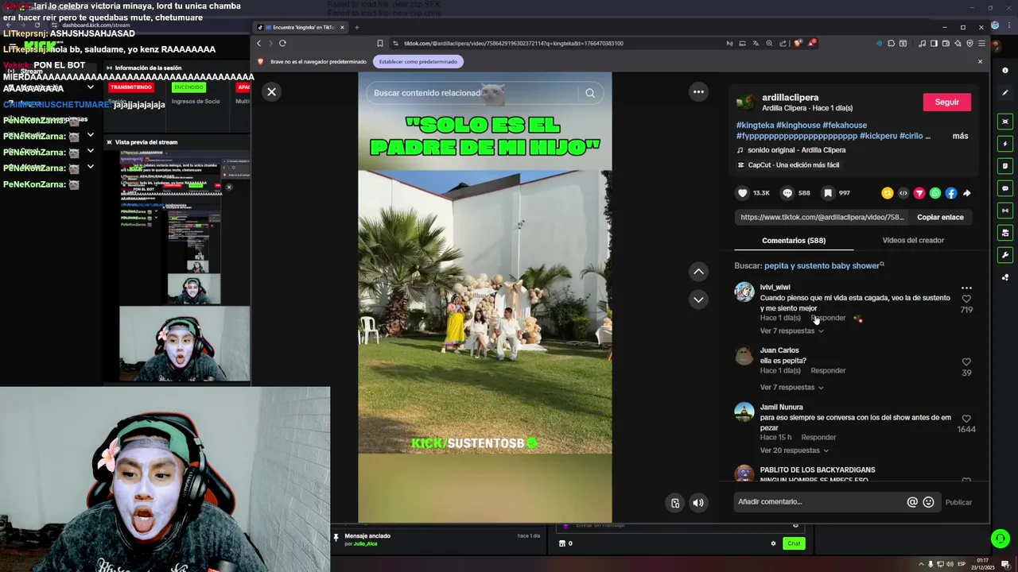Expand Ver 7 respuestas under ivivi_wiwi comment
1018x572 pixels.
[x=791, y=330]
